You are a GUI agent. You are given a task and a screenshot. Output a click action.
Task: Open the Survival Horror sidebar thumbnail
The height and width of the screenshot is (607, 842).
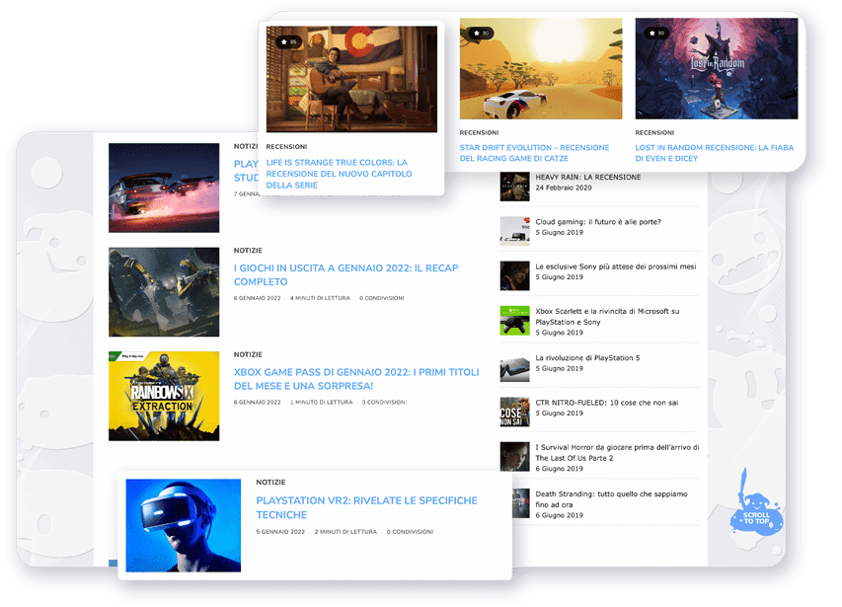(514, 457)
